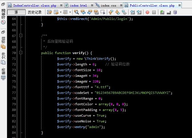Start macro recording with red circle
Image resolution: width=192 pixels, height=138 pixels.
click(147, 12)
